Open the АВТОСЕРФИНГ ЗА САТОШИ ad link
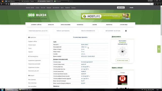 (x=113, y=31)
